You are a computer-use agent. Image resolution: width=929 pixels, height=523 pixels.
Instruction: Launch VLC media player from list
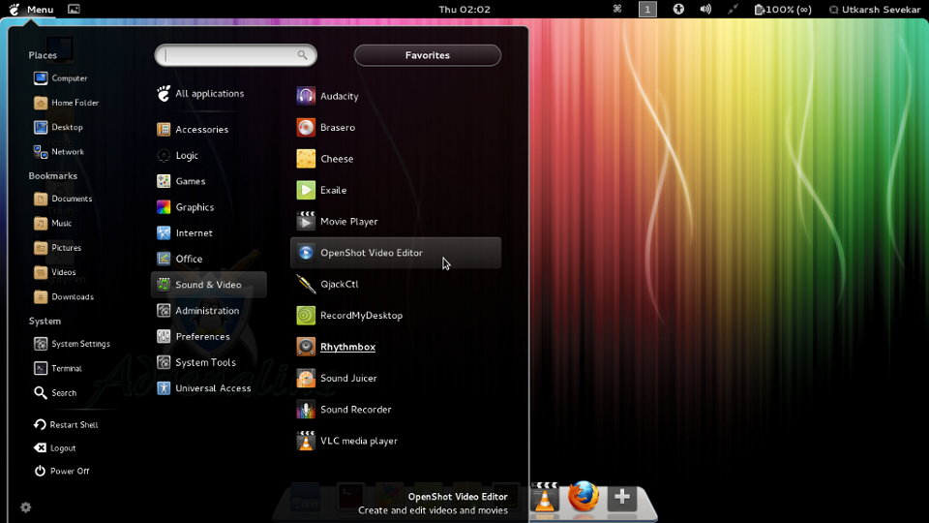coord(358,441)
